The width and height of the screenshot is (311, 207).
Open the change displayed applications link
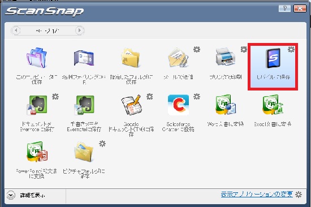tap(257, 195)
